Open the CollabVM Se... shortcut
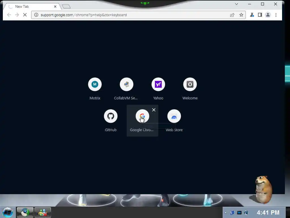 (126, 89)
